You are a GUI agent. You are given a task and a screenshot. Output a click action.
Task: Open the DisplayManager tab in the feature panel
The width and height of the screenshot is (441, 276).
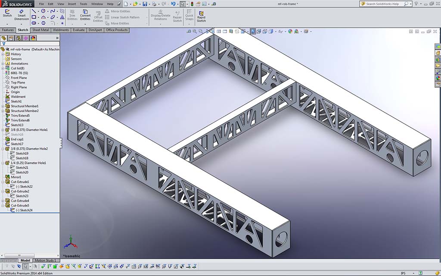[x=33, y=38]
